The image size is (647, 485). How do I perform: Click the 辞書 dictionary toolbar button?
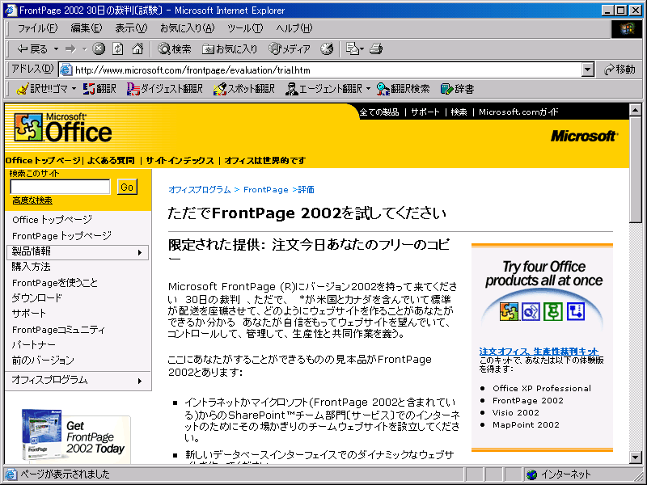457,89
